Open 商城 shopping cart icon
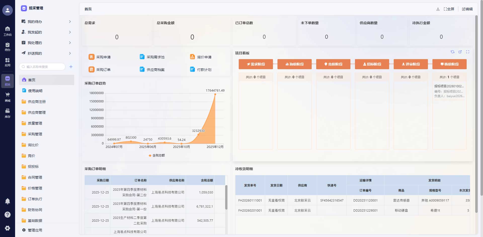 pyautogui.click(x=8, y=97)
